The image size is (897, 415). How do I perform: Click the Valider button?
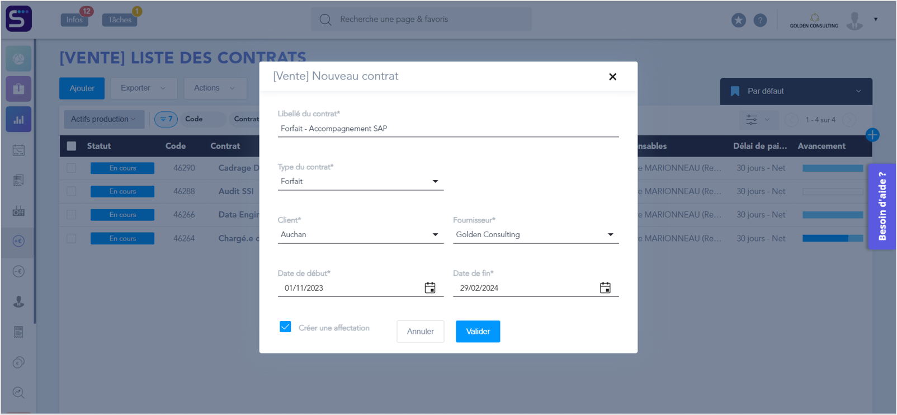(x=478, y=331)
